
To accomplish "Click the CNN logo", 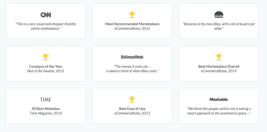I will tap(46, 15).
